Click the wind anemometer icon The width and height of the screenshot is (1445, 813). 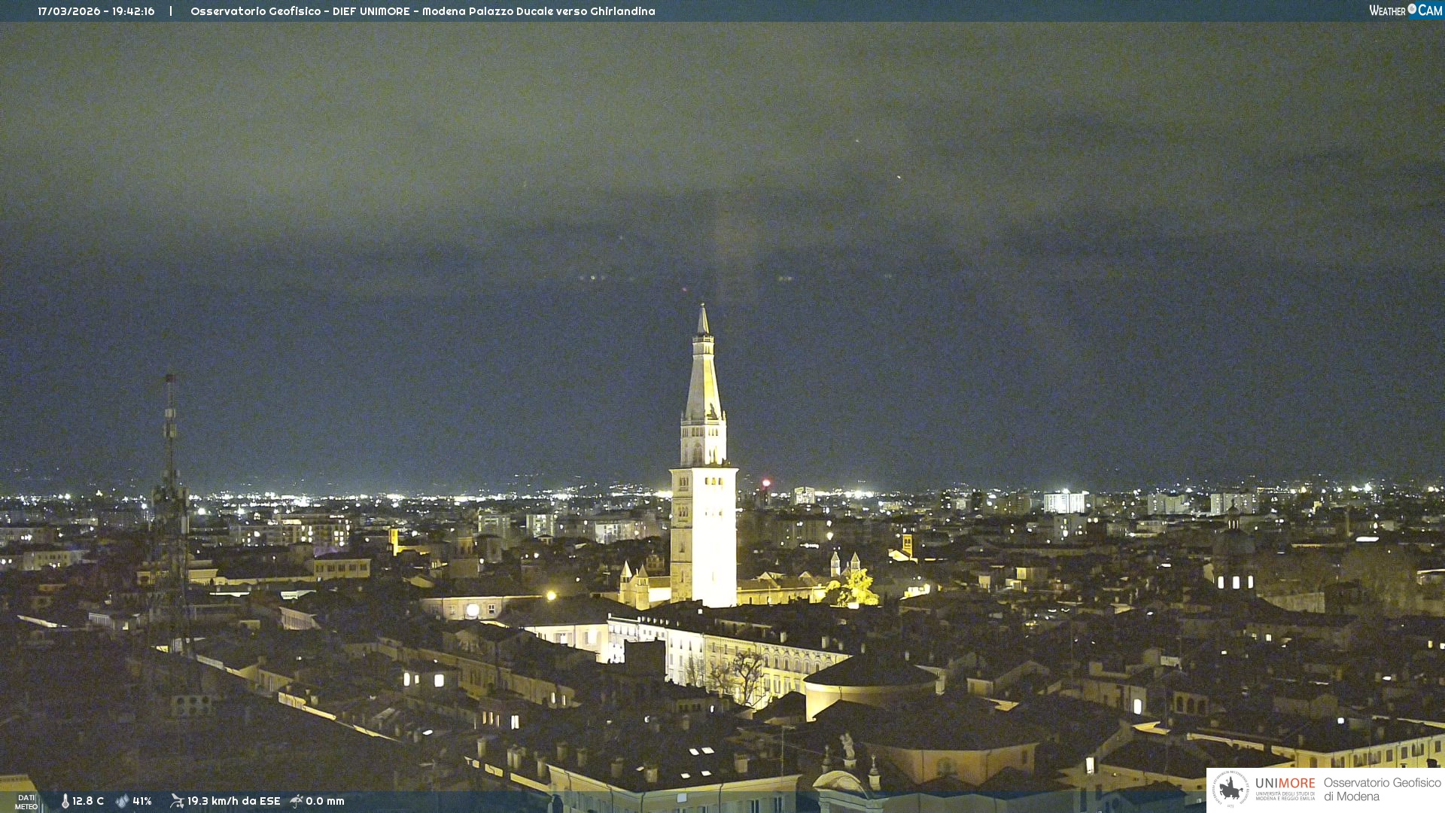[x=177, y=801]
